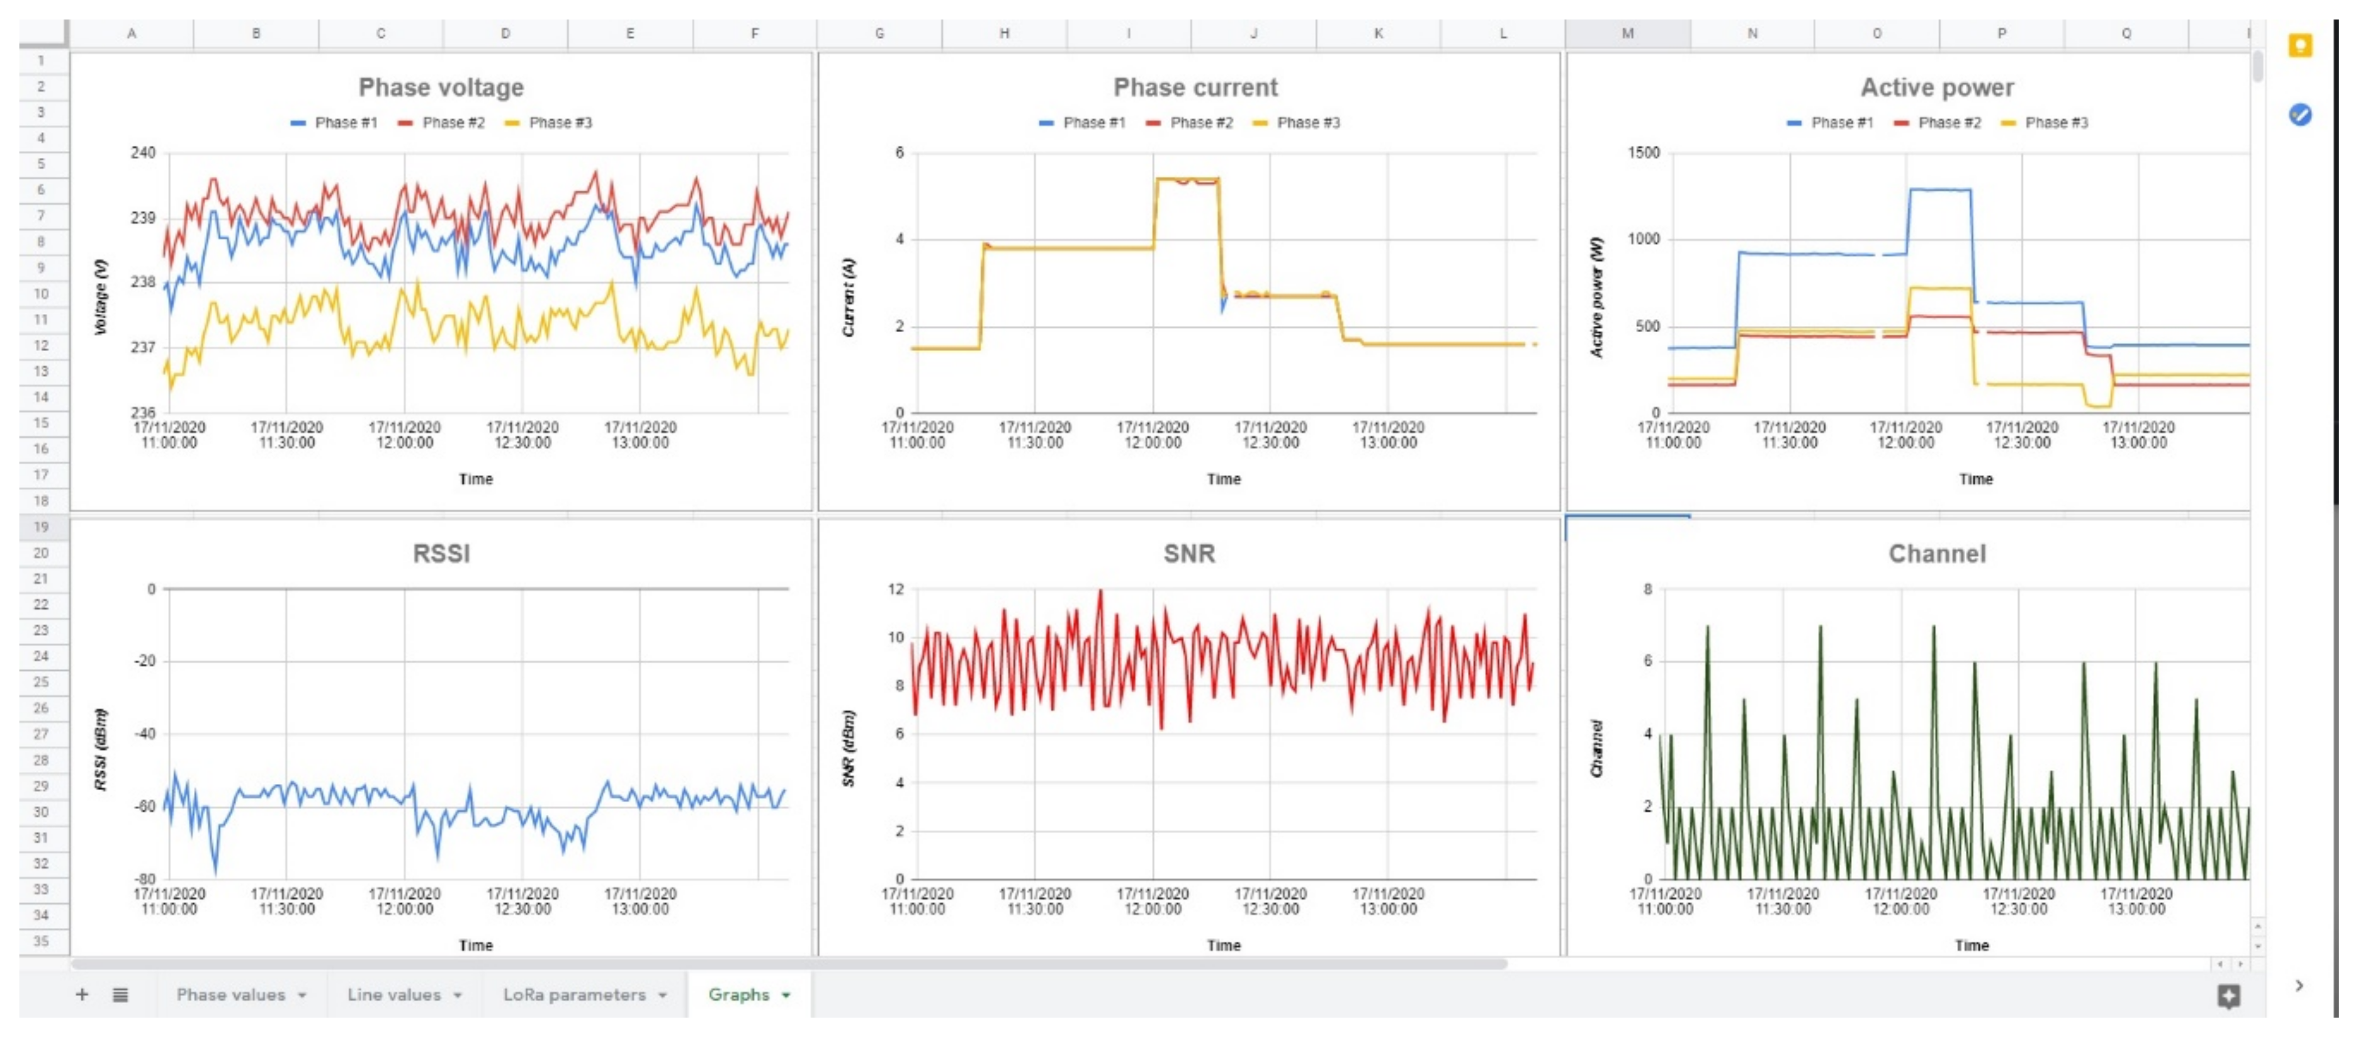This screenshot has height=1040, width=2370.
Task: Expand the Phase values sheet tab menu
Action: point(302,996)
